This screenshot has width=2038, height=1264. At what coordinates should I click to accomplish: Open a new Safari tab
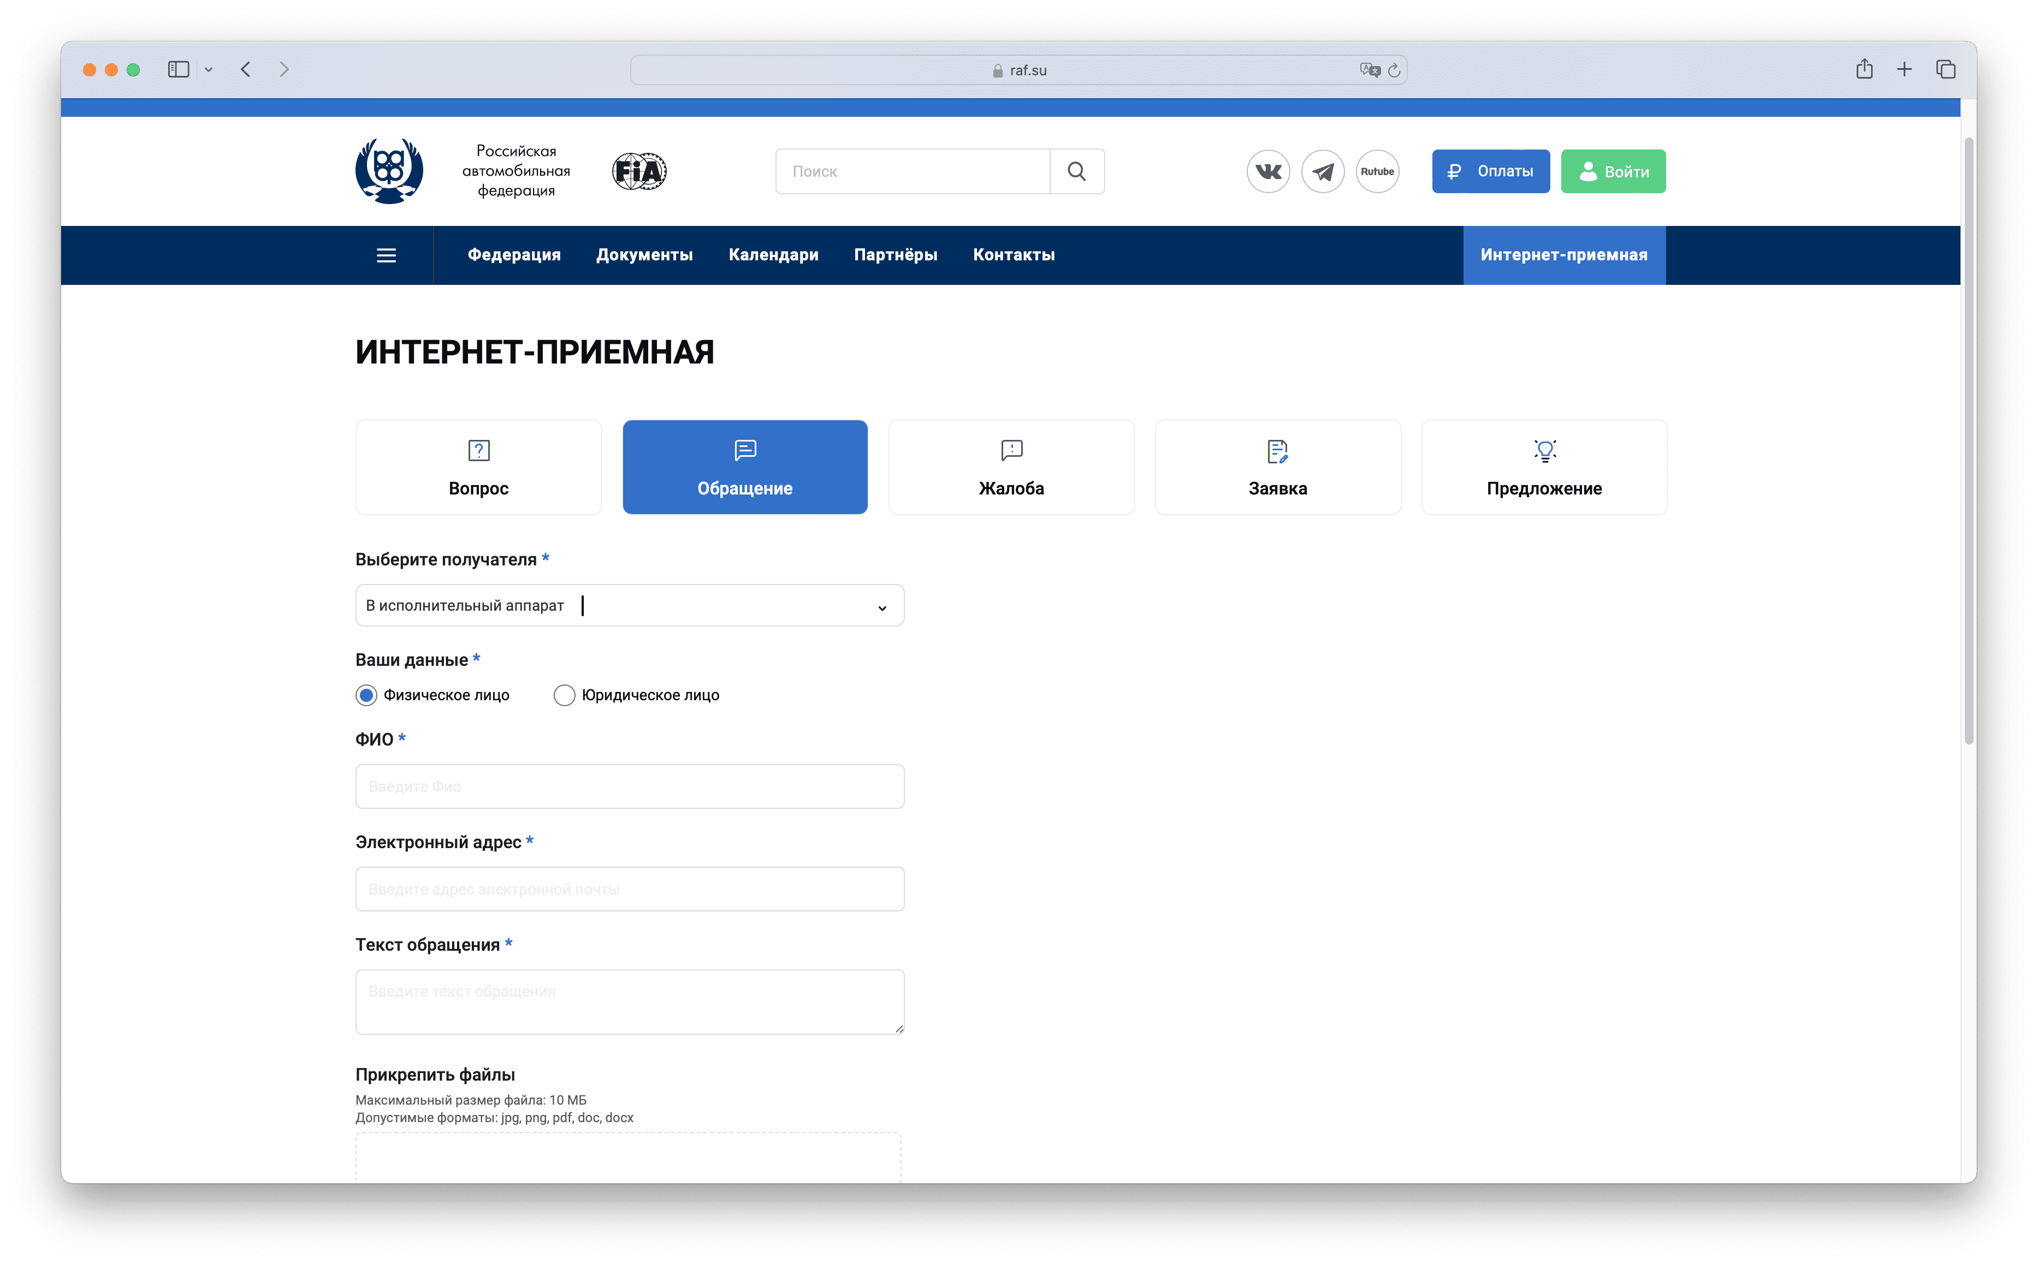tap(1904, 69)
